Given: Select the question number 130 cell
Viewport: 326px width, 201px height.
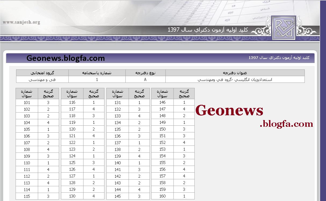Looking at the screenshot, I should (72, 196).
